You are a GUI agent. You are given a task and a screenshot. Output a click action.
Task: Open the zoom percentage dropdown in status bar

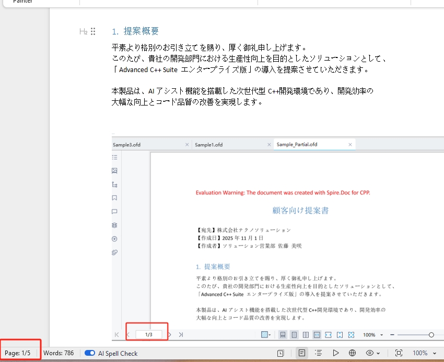[x=426, y=353]
